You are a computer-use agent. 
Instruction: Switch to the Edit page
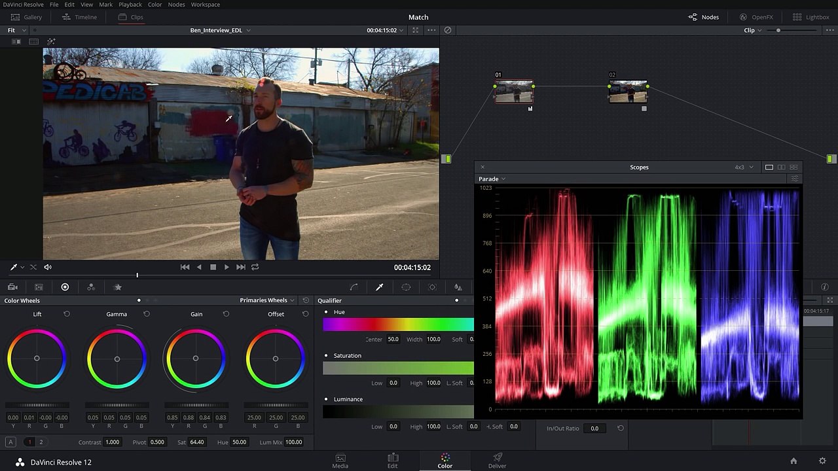[393, 461]
